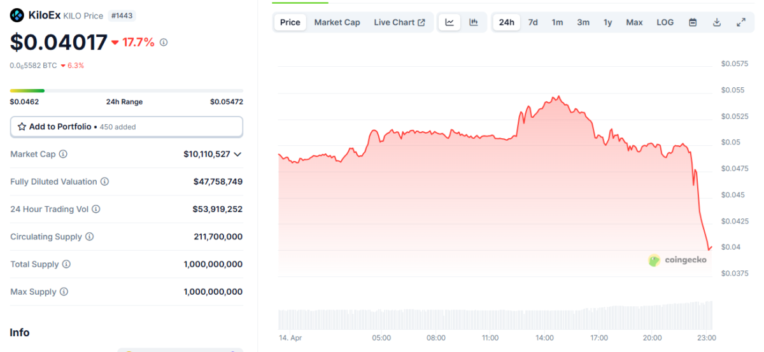Select the Market Cap chart tab
This screenshot has height=352, width=764.
point(337,22)
